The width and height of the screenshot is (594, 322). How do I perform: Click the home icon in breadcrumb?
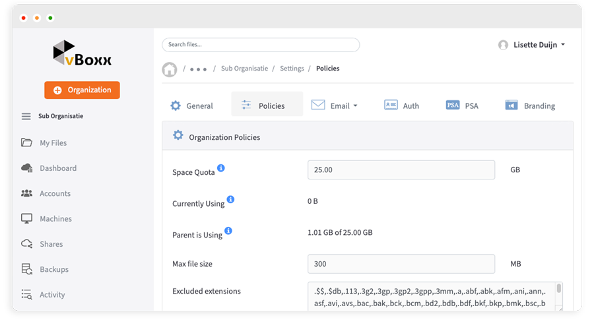pos(170,69)
